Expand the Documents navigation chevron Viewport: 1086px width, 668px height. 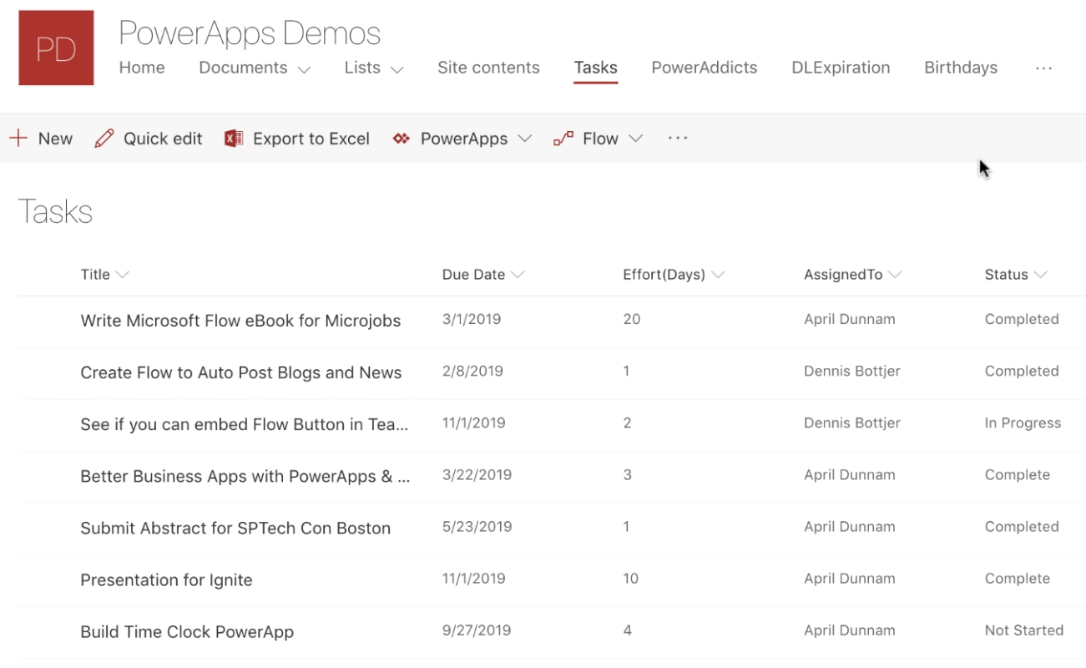point(304,70)
